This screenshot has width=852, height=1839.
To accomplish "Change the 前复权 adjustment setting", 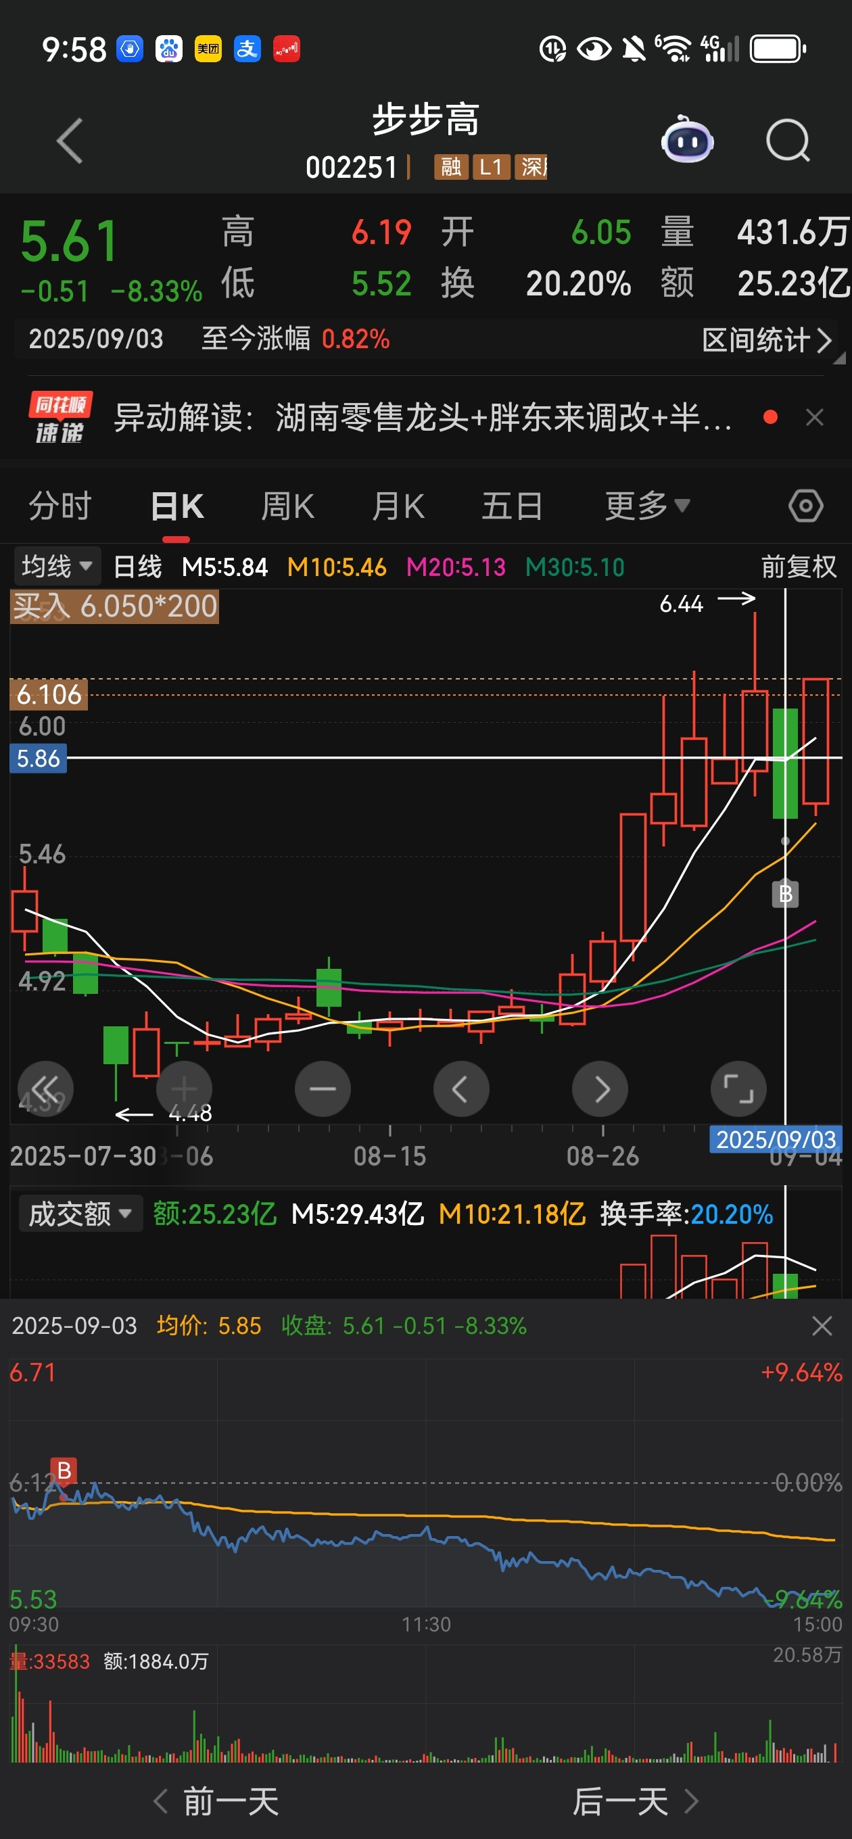I will 799,567.
